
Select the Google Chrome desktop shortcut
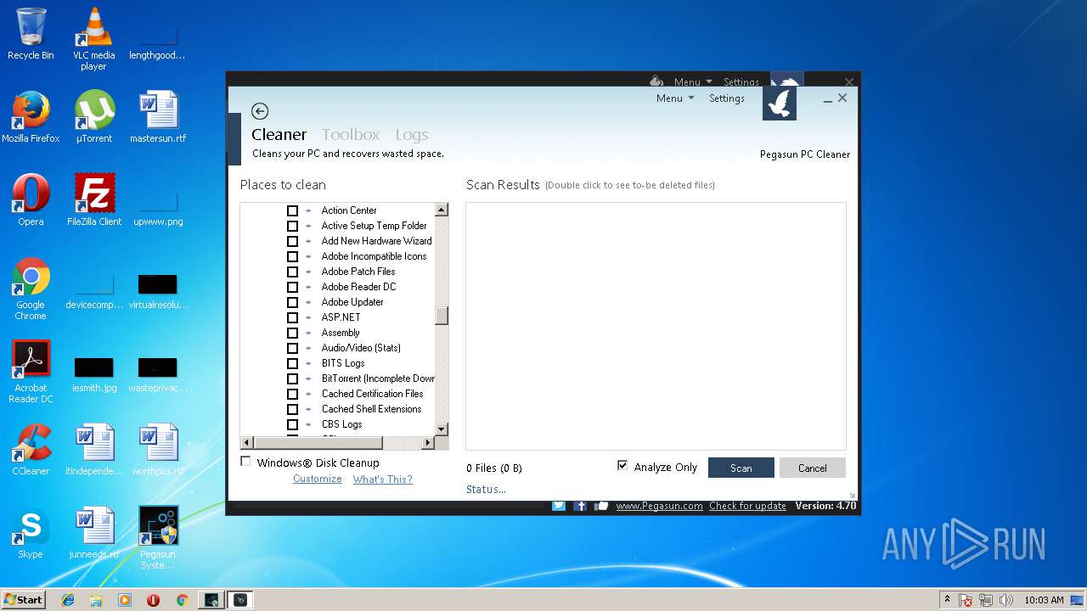coord(31,289)
